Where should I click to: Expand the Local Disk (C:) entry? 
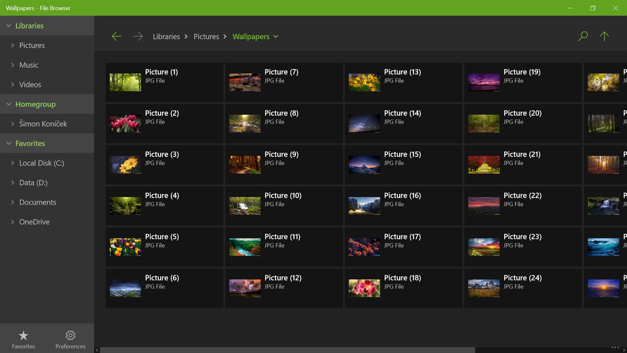pyautogui.click(x=13, y=163)
